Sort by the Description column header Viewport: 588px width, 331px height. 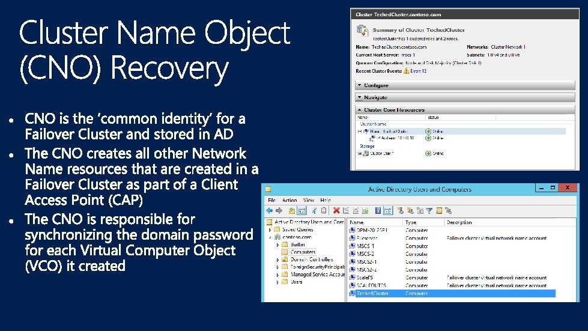(x=510, y=222)
